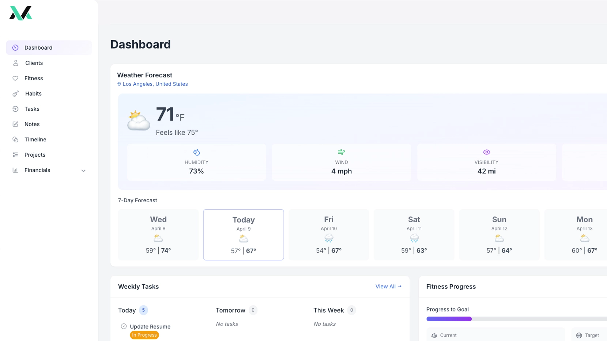This screenshot has width=607, height=341.
Task: Expand the Financials menu
Action: (x=83, y=170)
